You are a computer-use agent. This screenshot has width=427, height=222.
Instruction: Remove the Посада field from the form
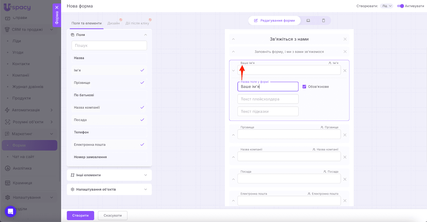pyautogui.click(x=345, y=179)
